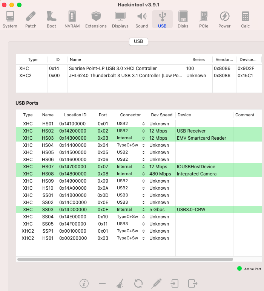The image size is (264, 291).
Task: Click port value 0x11
Action: tap(103, 224)
